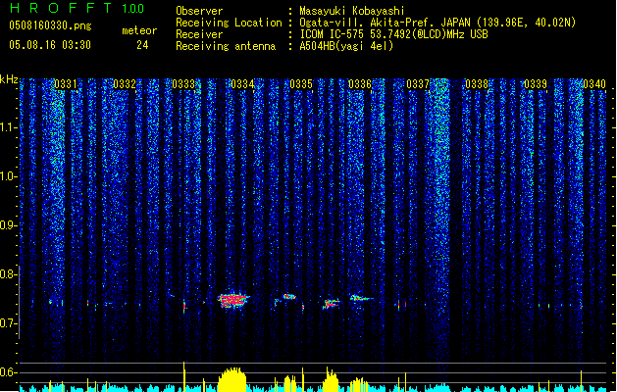617x392 pixels.
Task: Click the 0339 time marker
Action: (x=536, y=84)
